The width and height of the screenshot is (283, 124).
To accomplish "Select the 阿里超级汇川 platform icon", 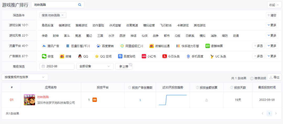I will (122, 46).
